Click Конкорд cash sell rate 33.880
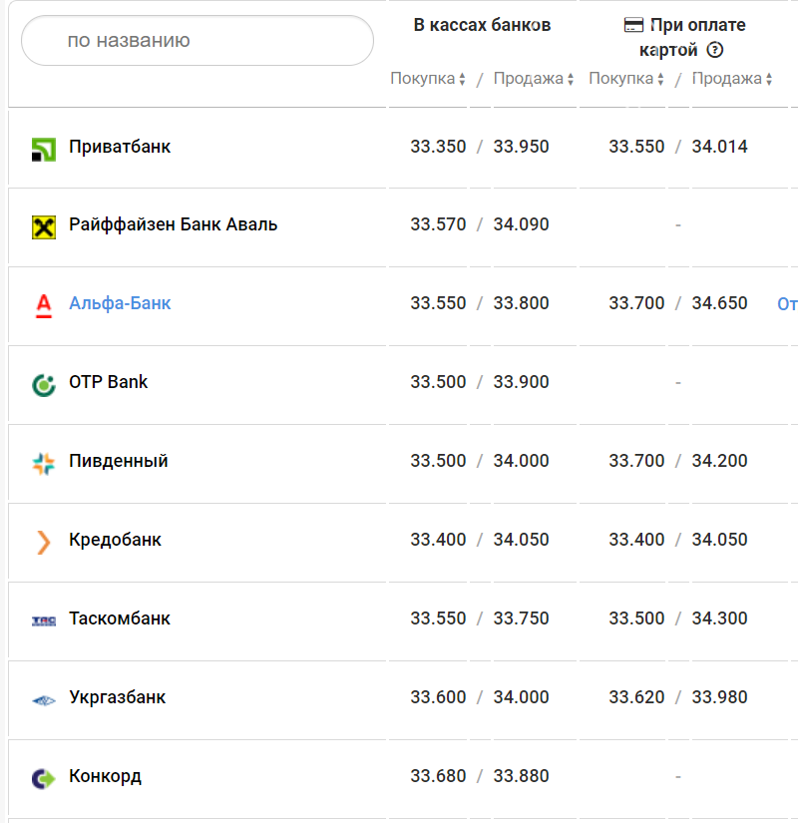This screenshot has width=798, height=823. [521, 775]
